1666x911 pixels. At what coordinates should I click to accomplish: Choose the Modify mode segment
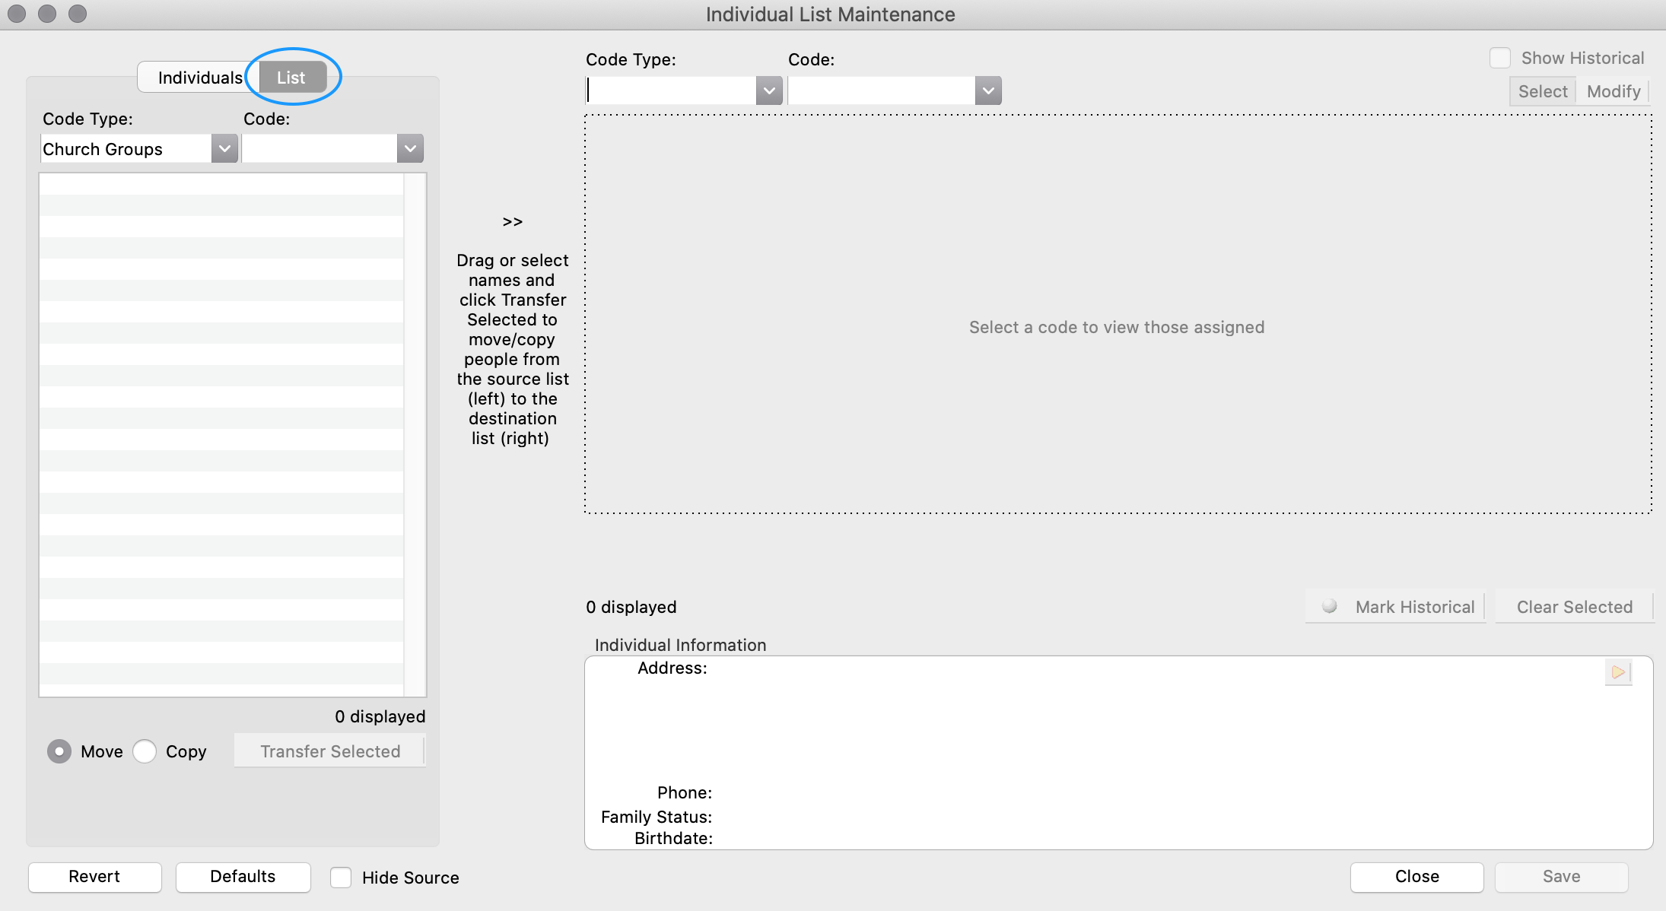coord(1613,92)
